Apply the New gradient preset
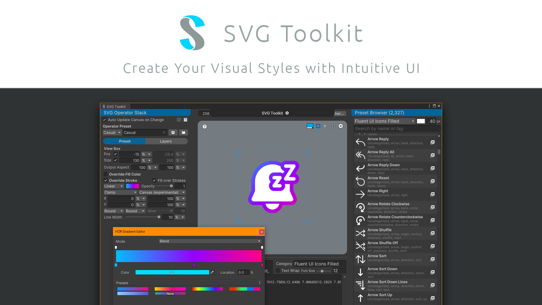 pyautogui.click(x=170, y=294)
